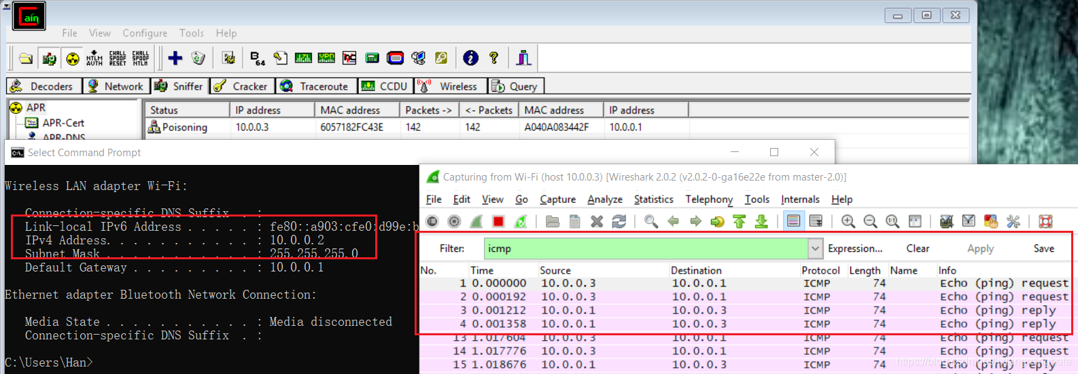This screenshot has height=374, width=1078.
Task: Switch to the Traceroute tab
Action: 316,86
